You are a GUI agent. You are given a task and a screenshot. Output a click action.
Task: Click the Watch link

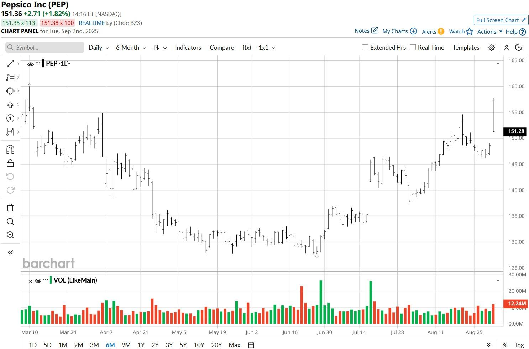pos(457,31)
